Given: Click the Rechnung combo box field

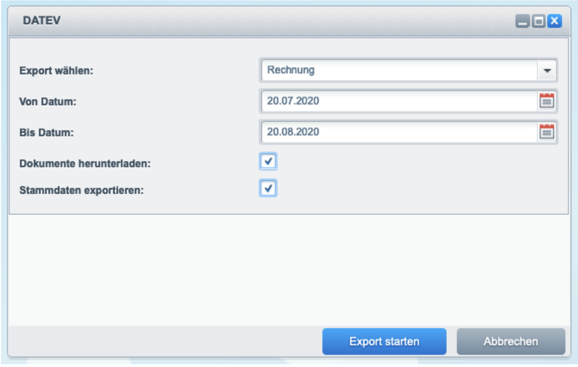Looking at the screenshot, I should pos(399,70).
